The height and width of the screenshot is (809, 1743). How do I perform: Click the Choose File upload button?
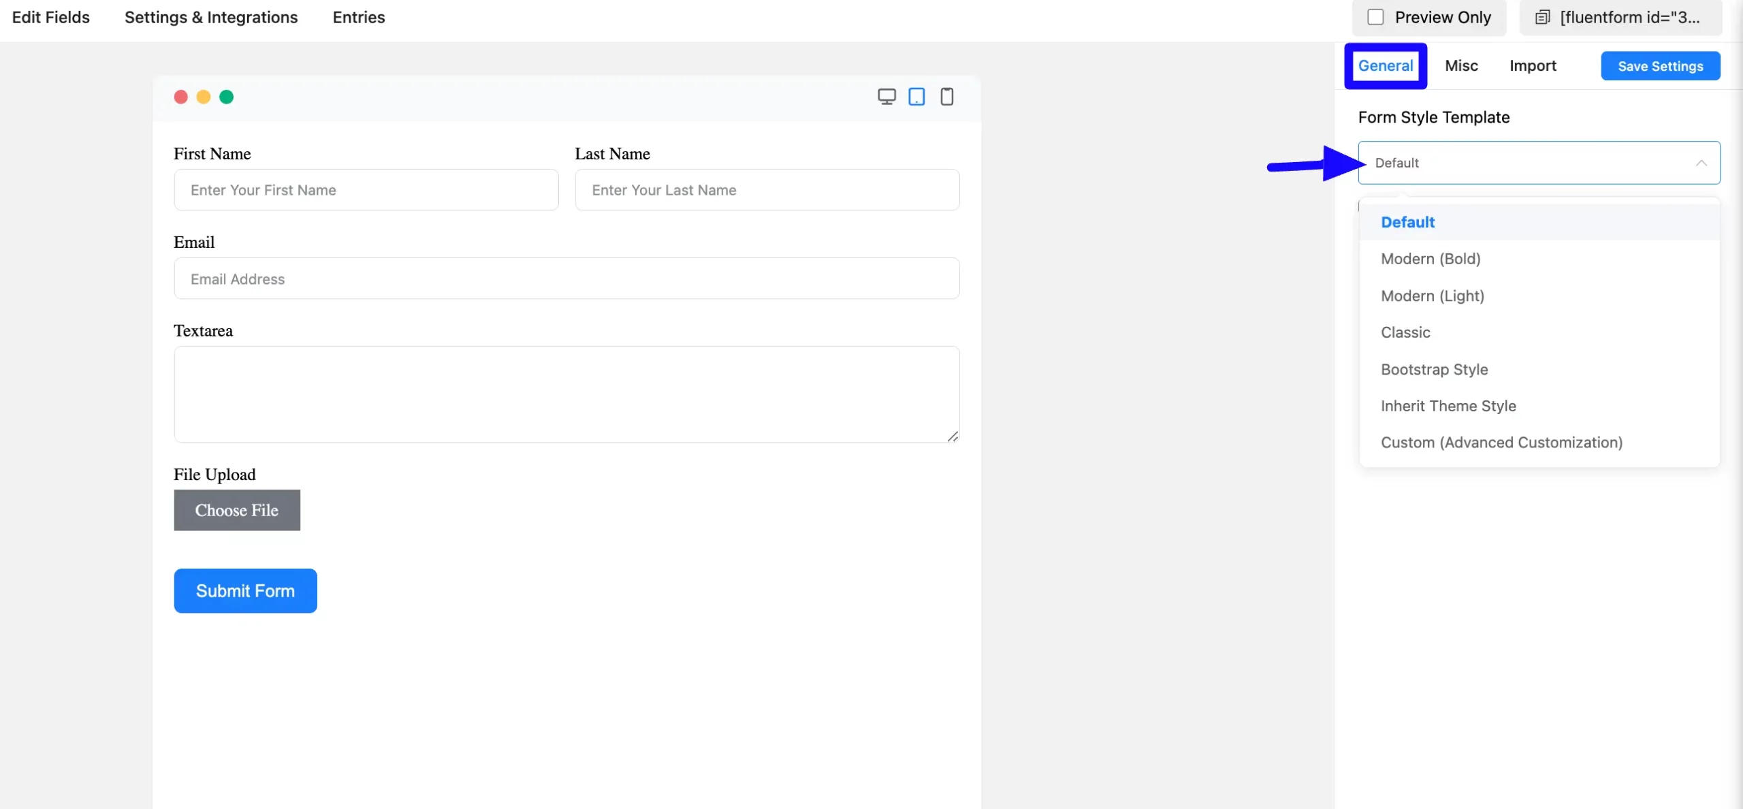pos(236,510)
